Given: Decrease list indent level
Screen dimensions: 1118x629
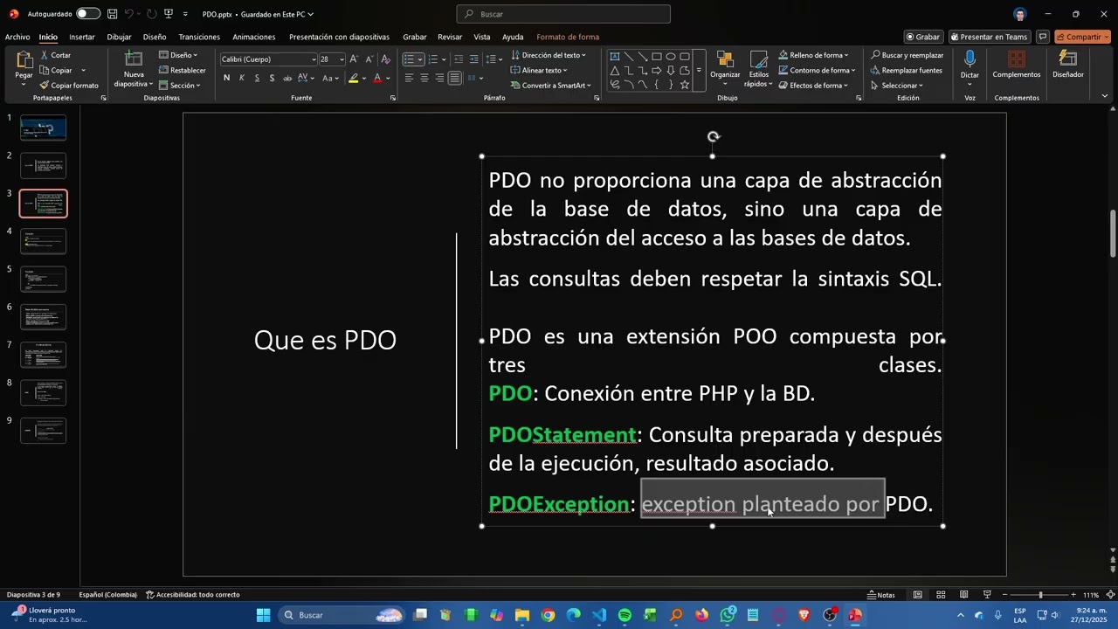Looking at the screenshot, I should (459, 59).
